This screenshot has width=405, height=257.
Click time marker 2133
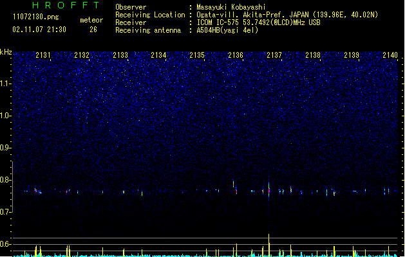coord(120,55)
